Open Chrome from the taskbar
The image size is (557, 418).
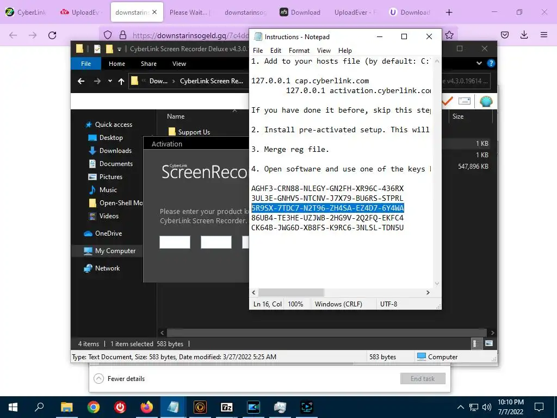tap(94, 407)
